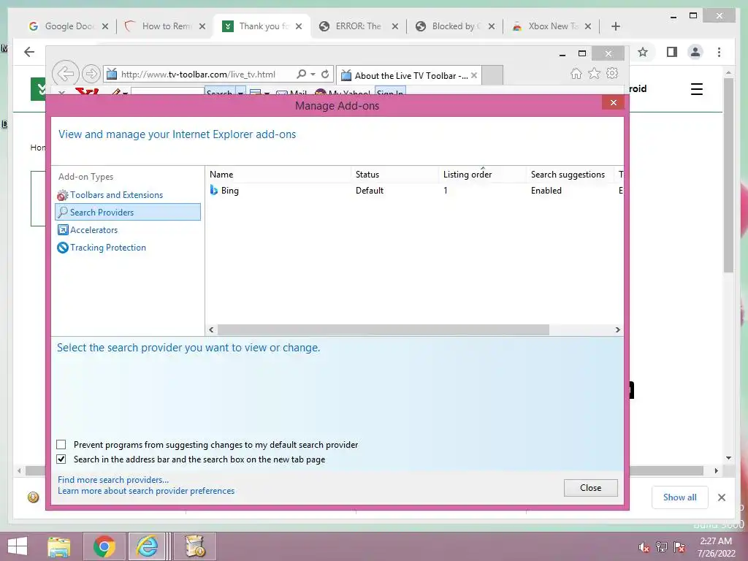Open a new tab in Internet Explorer
Image resolution: width=748 pixels, height=561 pixels.
pyautogui.click(x=492, y=75)
